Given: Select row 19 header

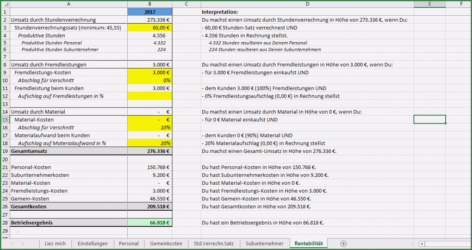Looking at the screenshot, I should pos(5,151).
